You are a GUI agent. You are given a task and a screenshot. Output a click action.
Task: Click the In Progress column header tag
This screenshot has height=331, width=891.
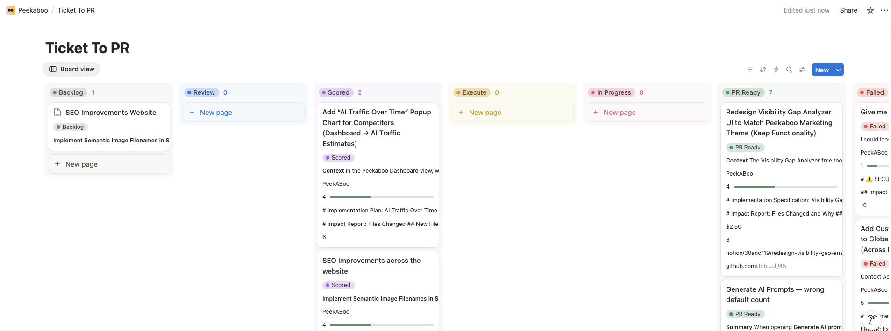612,92
